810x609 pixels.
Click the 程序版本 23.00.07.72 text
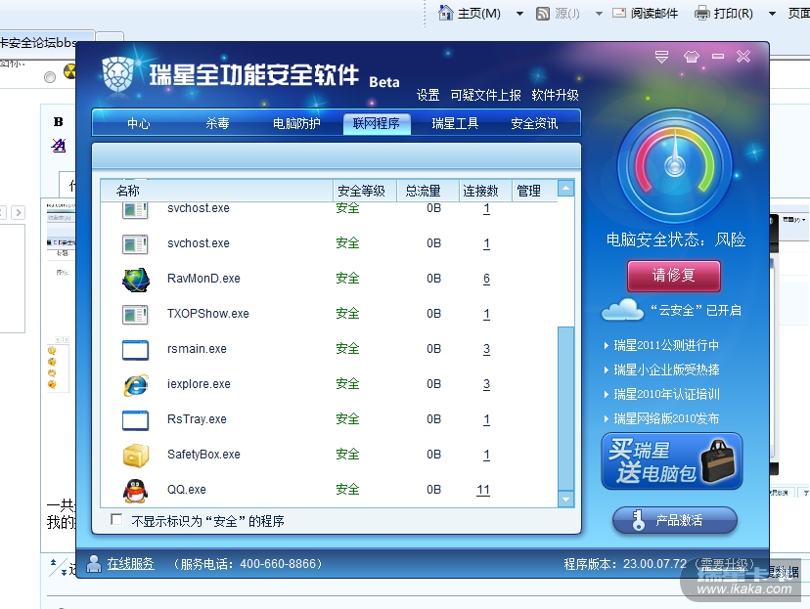[x=625, y=564]
